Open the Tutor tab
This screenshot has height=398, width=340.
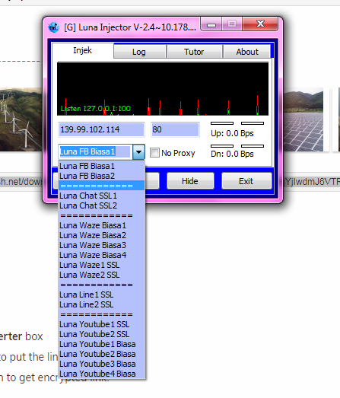(195, 52)
